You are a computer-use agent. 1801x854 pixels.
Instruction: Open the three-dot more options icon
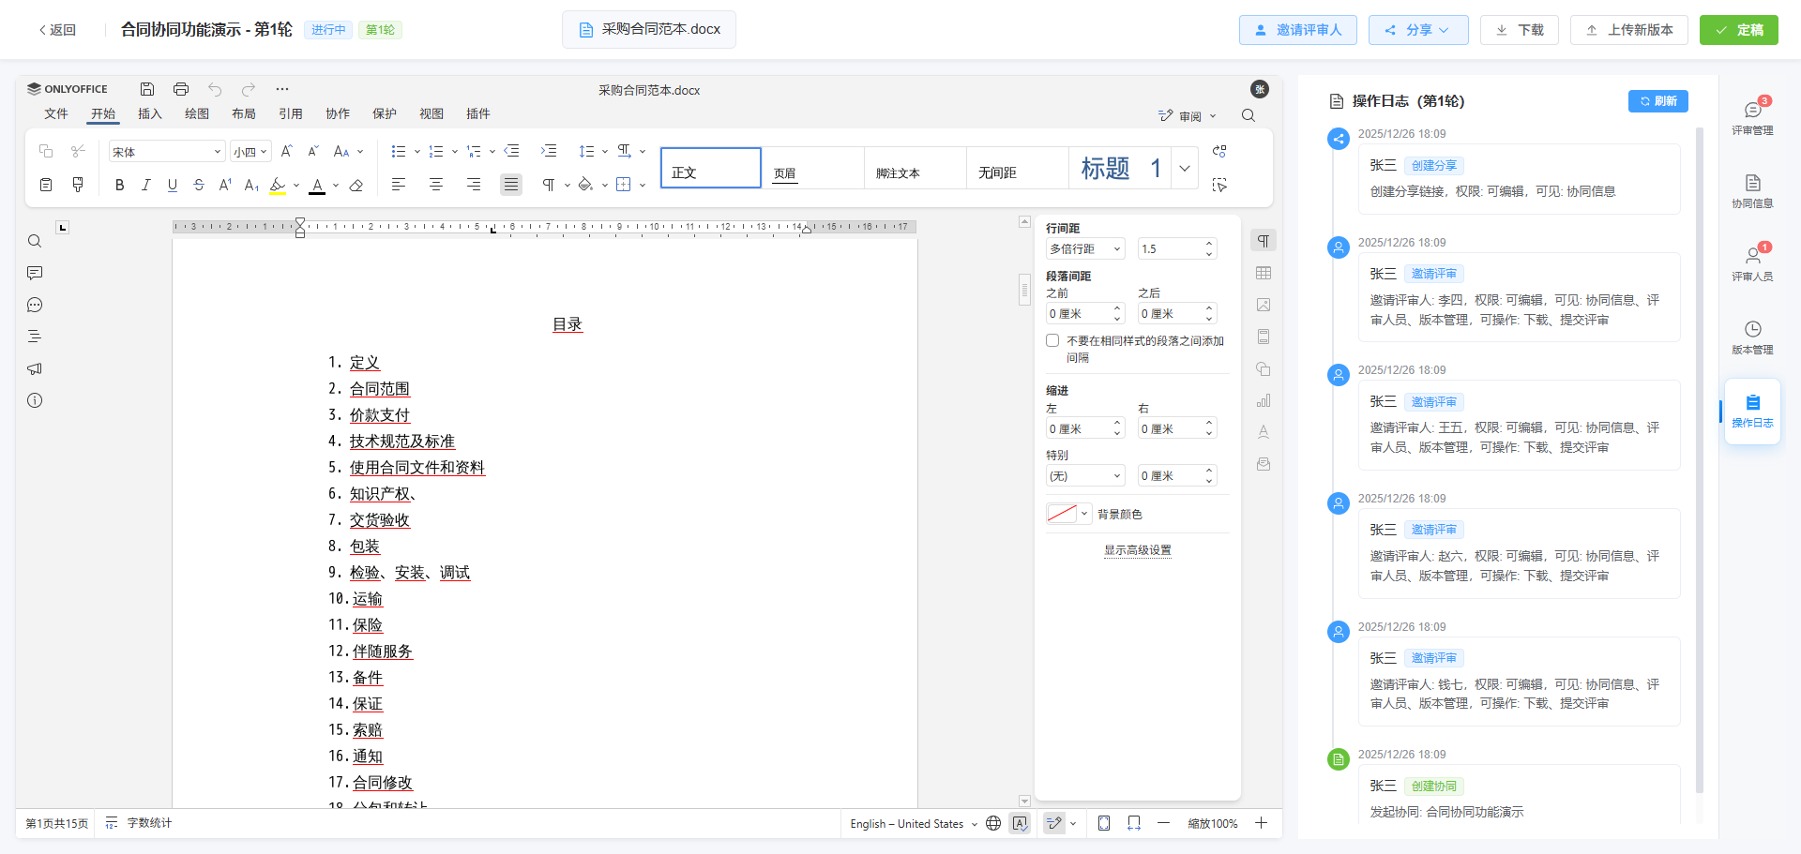coord(282,89)
